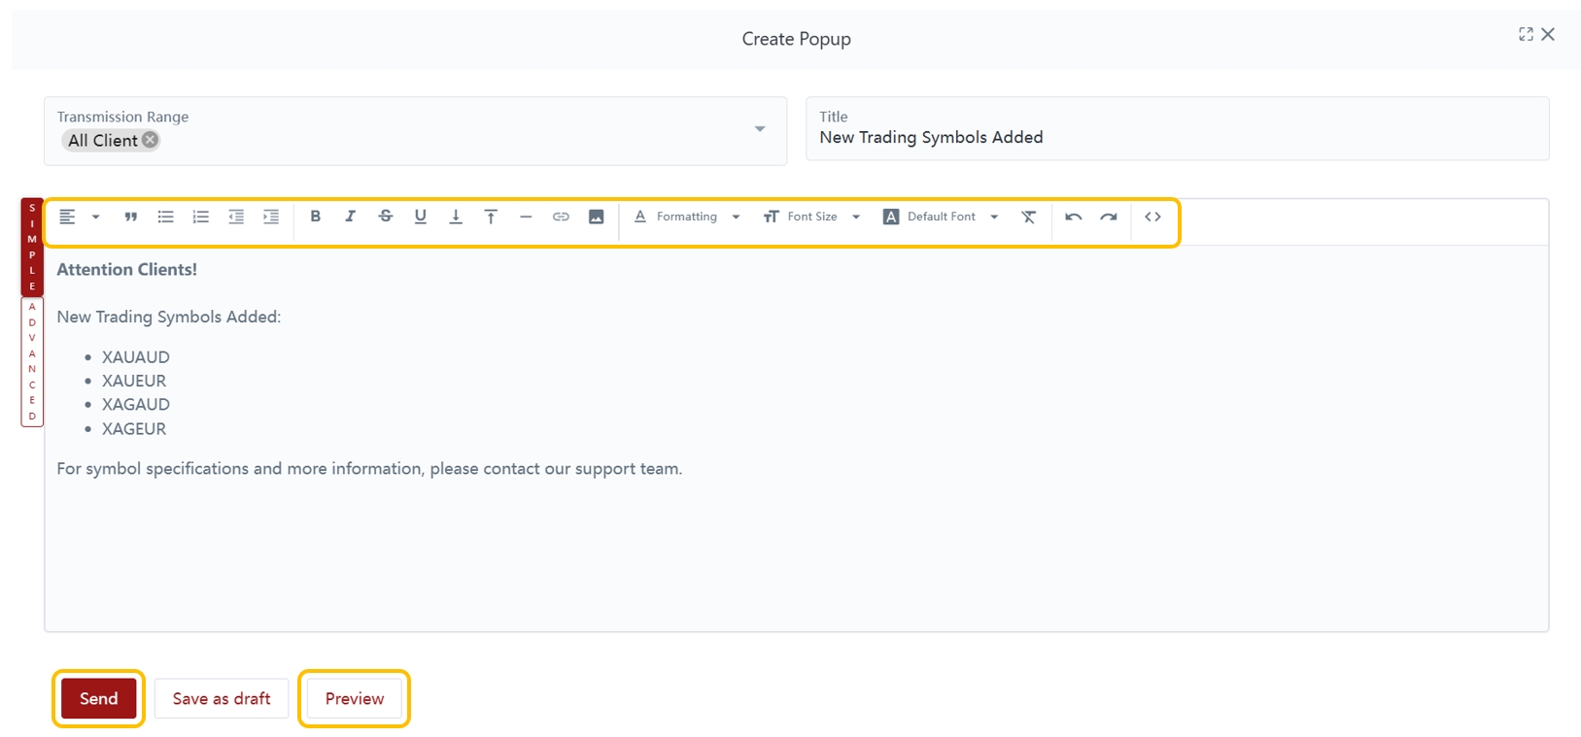The height and width of the screenshot is (737, 1581).
Task: Click the blockquote icon
Action: click(130, 217)
